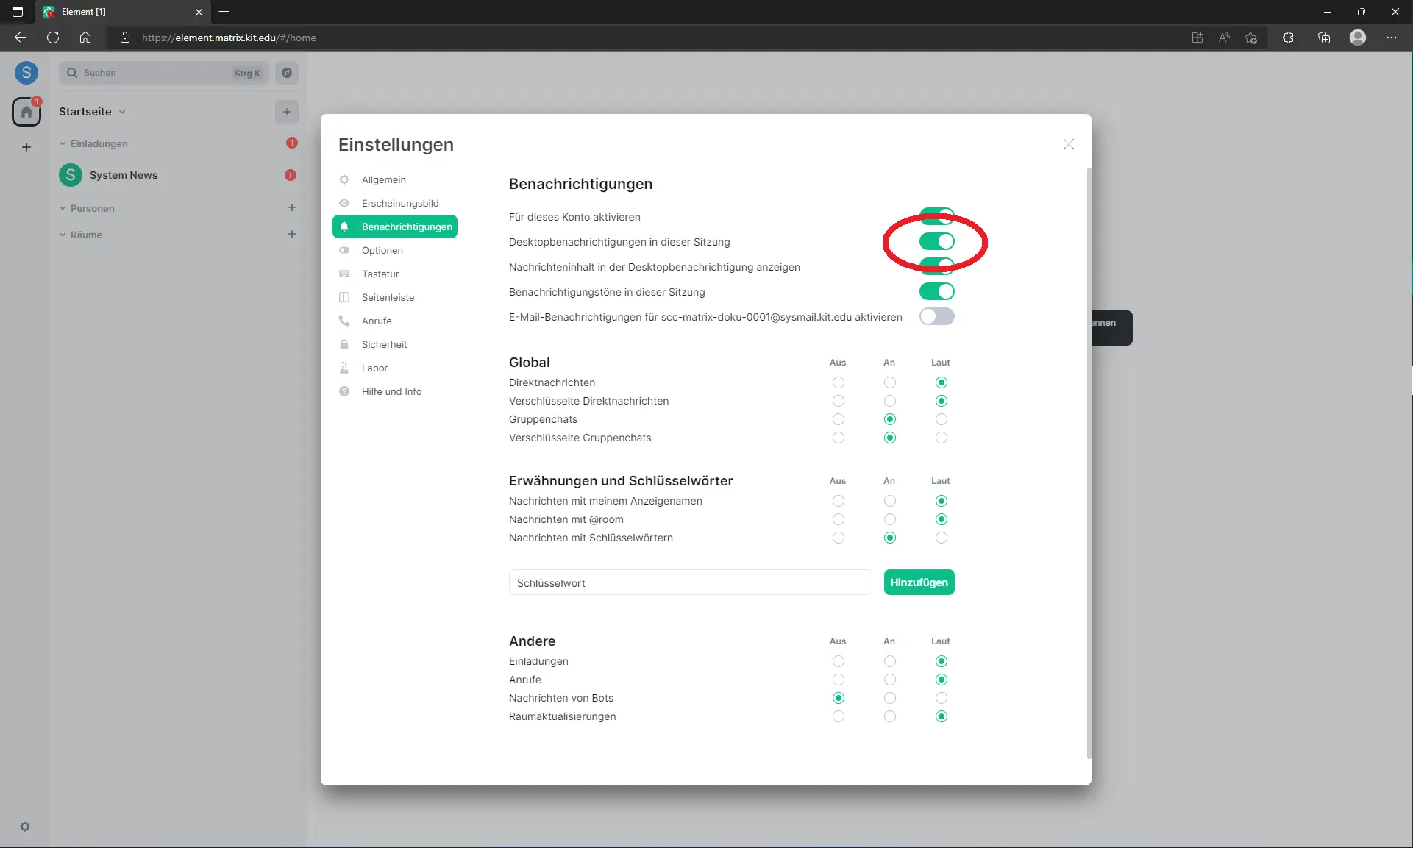
Task: Collapse the Personen section
Action: coord(63,208)
